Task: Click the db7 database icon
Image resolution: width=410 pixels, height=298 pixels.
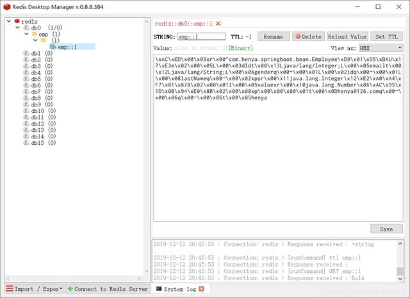Action: pyautogui.click(x=26, y=92)
